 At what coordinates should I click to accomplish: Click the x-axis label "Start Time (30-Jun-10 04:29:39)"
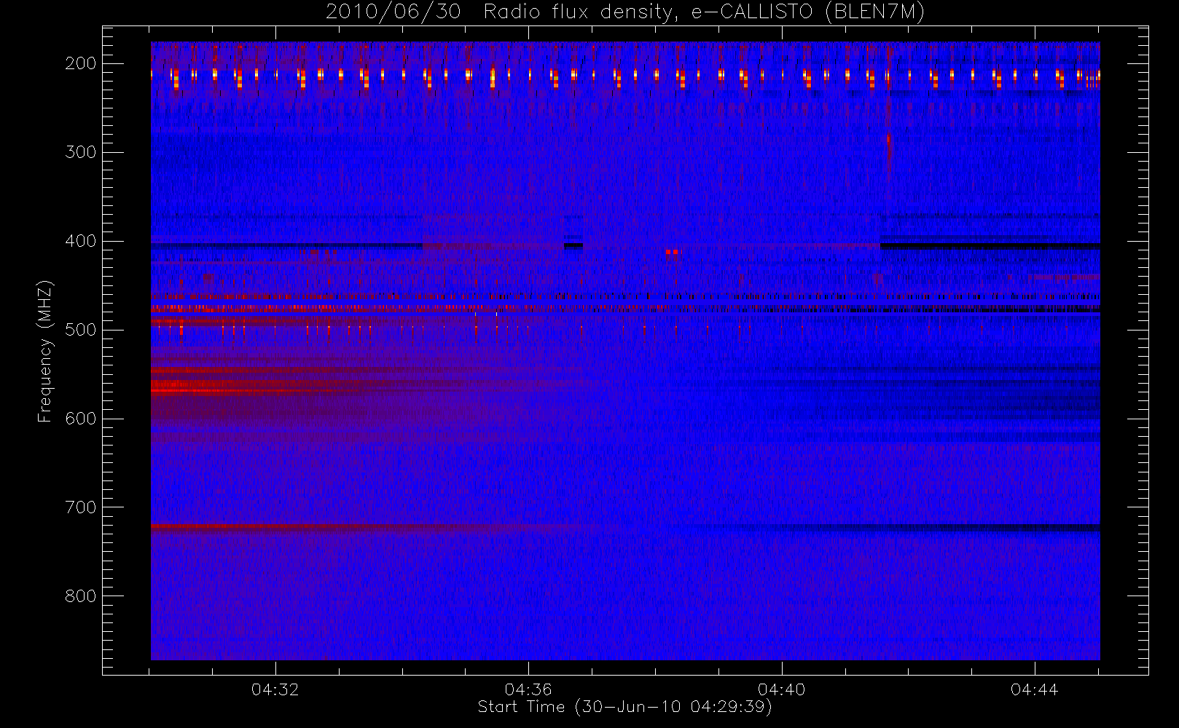point(624,707)
